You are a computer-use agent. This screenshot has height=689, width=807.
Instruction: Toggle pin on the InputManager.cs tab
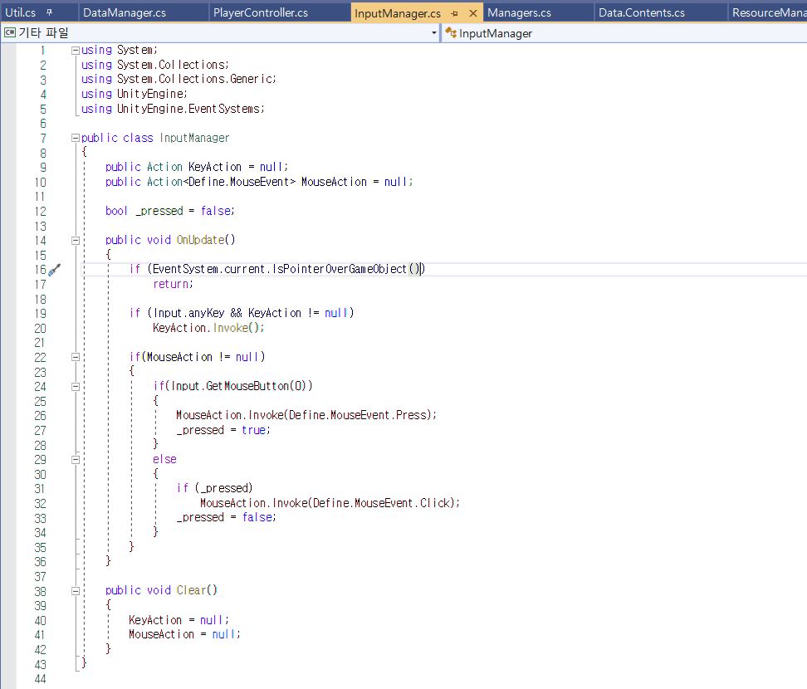455,14
